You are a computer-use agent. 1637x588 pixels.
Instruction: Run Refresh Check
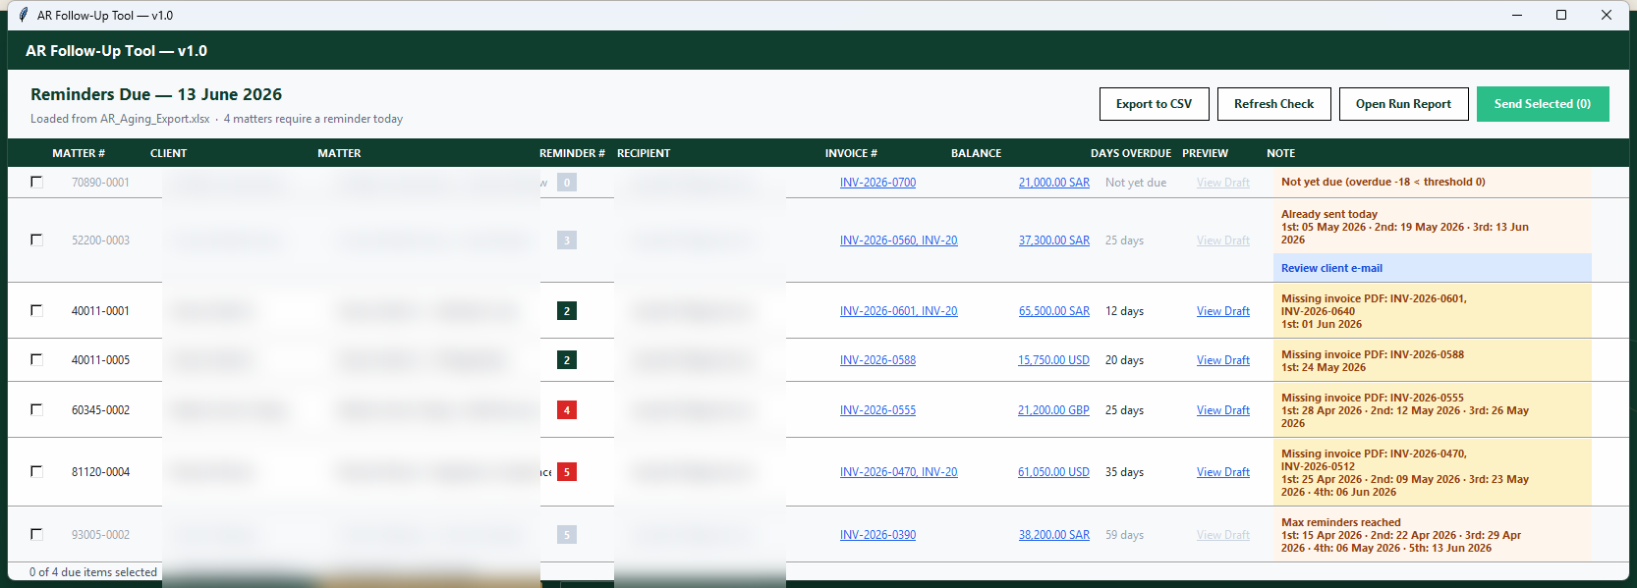click(x=1274, y=104)
